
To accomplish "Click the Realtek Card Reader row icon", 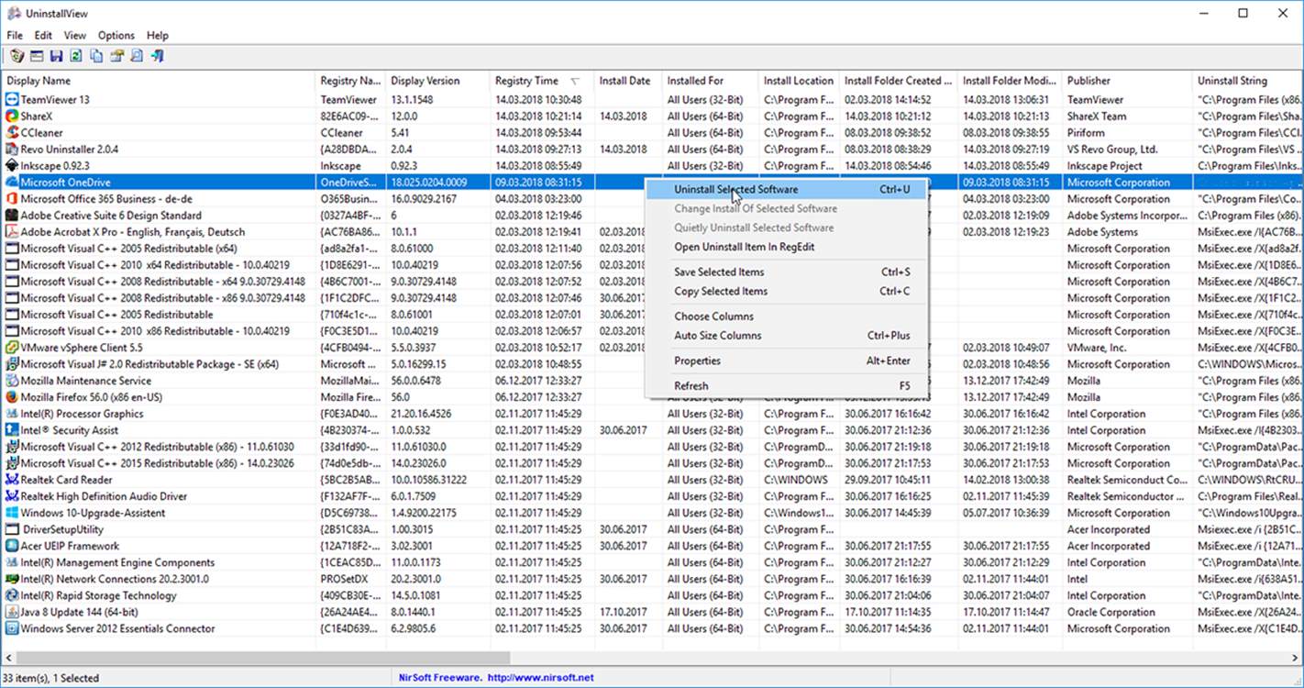I will pos(12,480).
